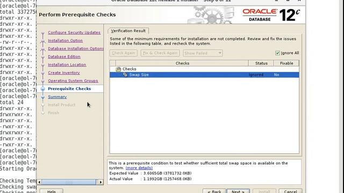344x193 pixels.
Task: Toggle the Ignore All checkbox
Action: pos(277,53)
